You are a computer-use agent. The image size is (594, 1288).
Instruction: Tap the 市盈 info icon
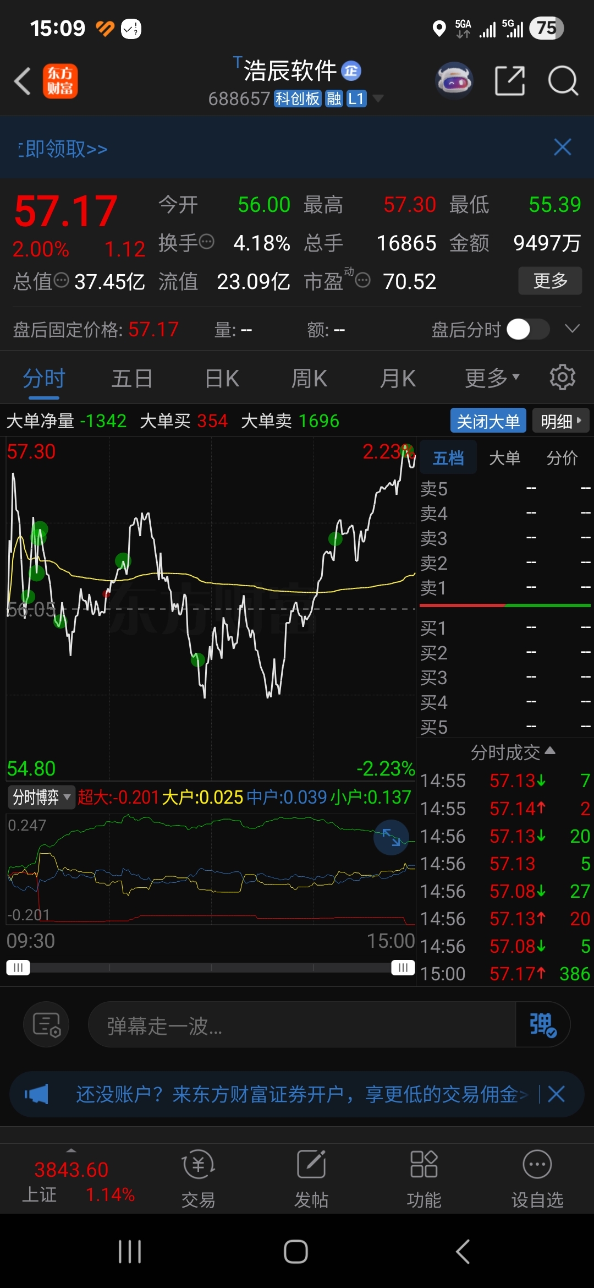click(362, 281)
